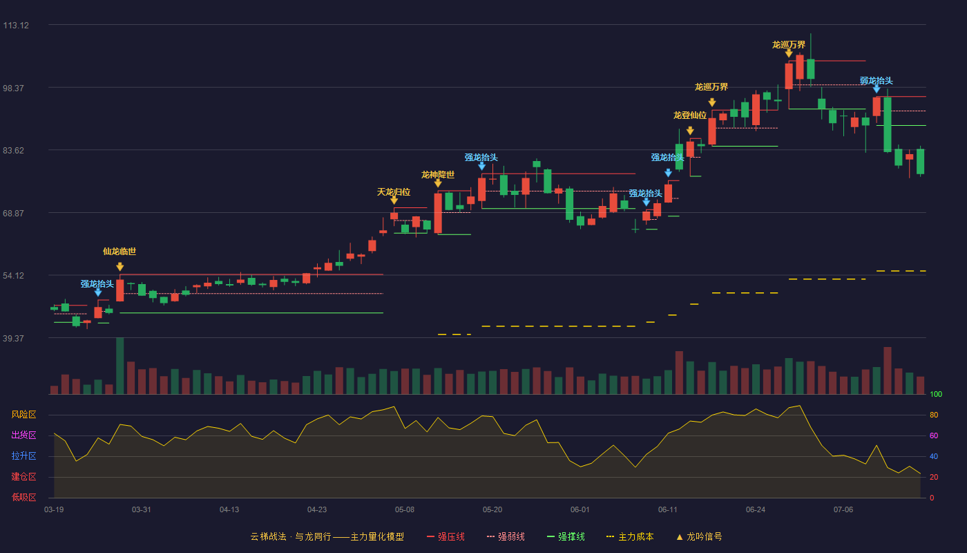Viewport: 967px width, 553px height.
Task: Toggle the 主力成本 legend item
Action: (630, 536)
